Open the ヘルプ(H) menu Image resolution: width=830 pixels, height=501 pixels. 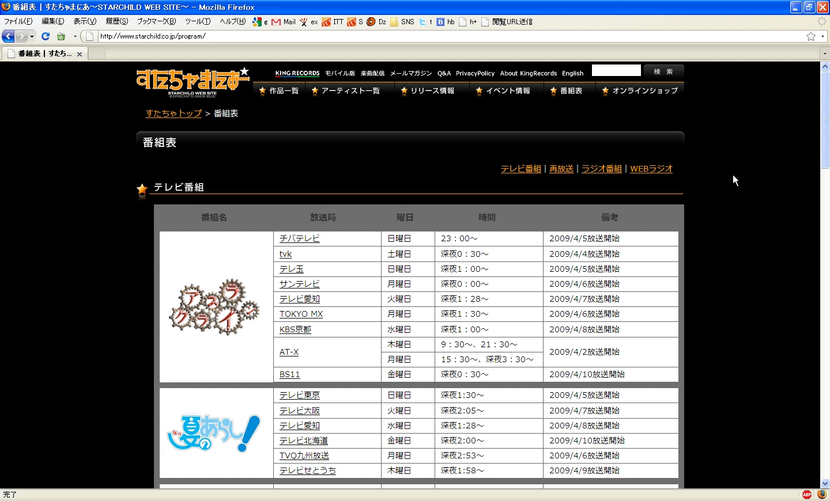(233, 22)
